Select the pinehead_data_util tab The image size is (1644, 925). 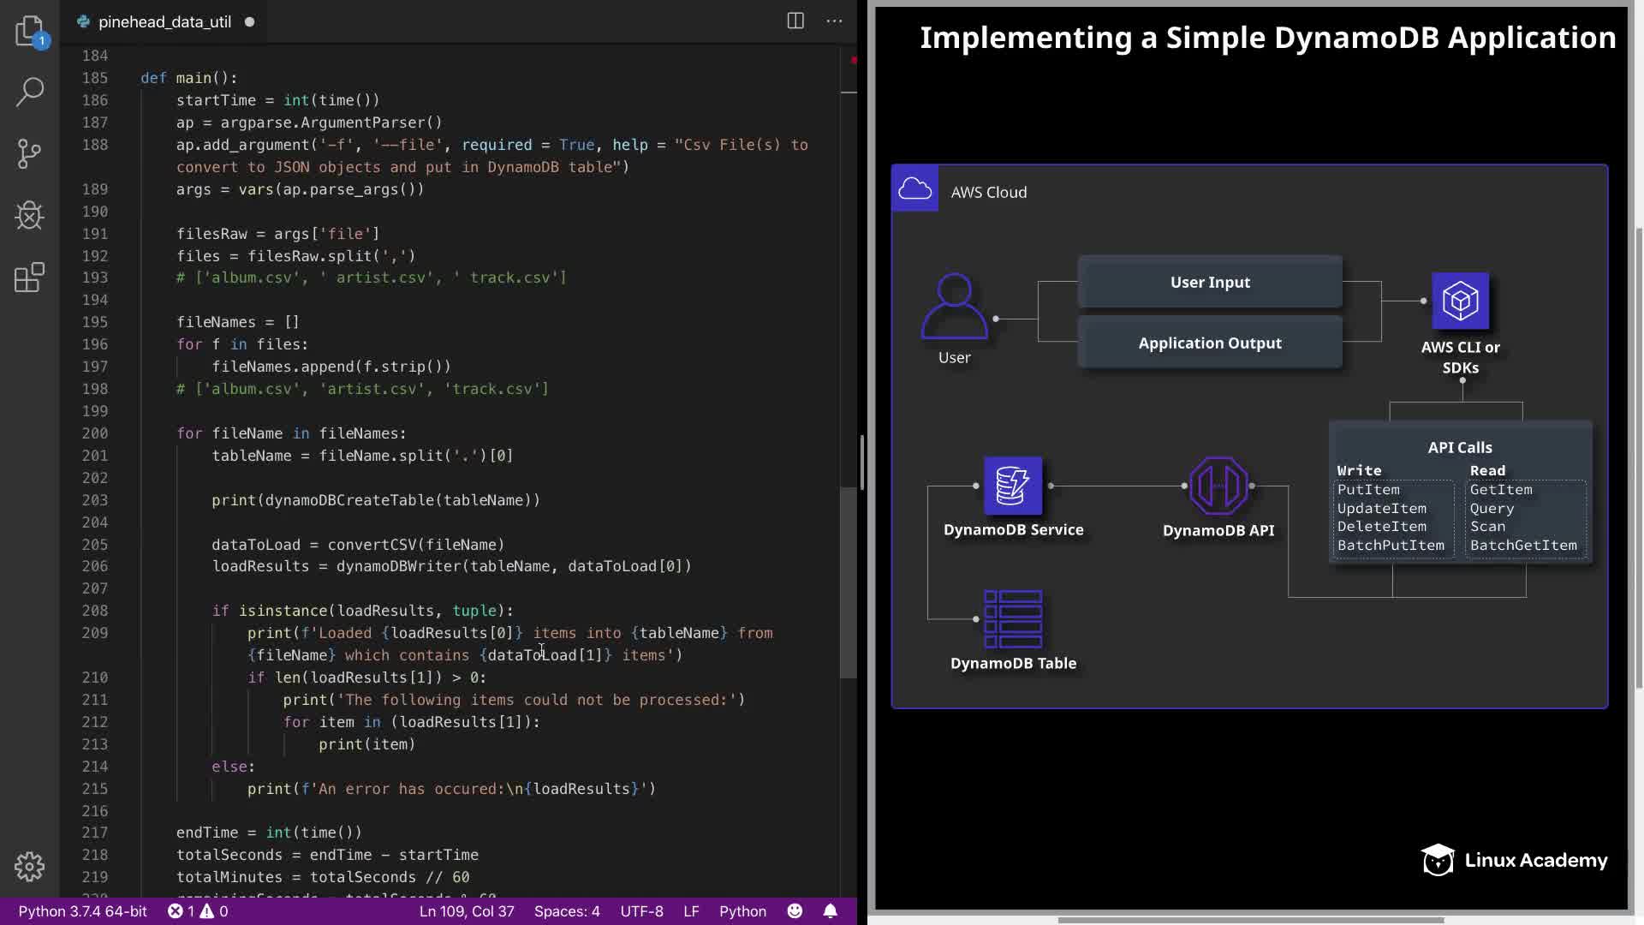click(164, 22)
